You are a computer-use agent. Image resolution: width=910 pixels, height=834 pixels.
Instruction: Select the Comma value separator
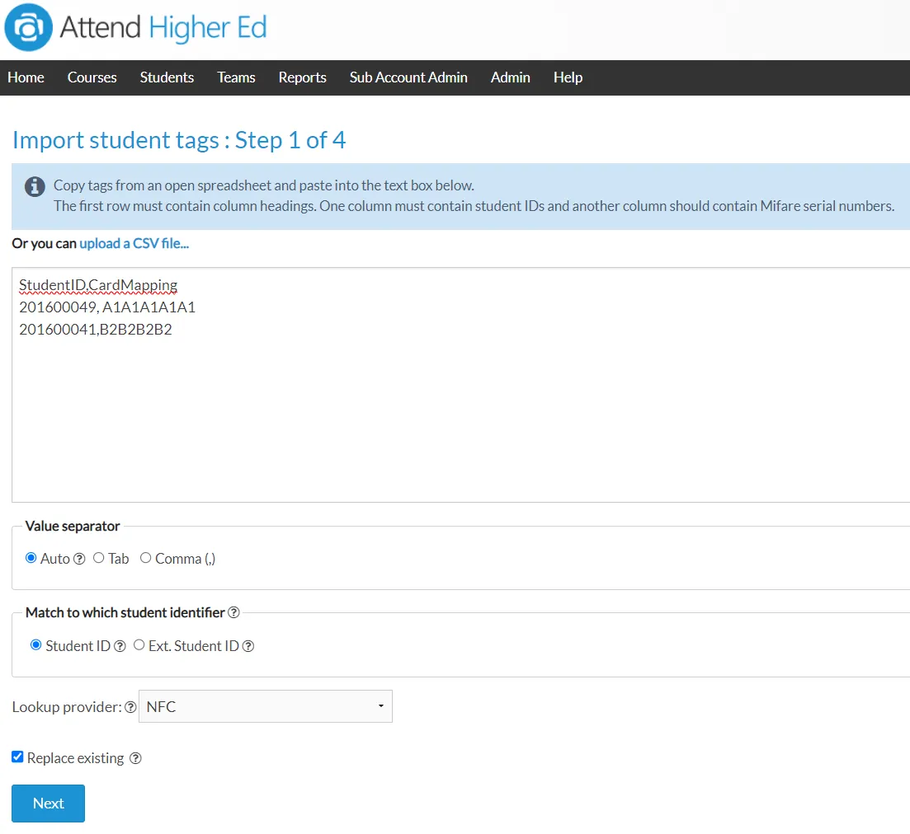pos(146,558)
